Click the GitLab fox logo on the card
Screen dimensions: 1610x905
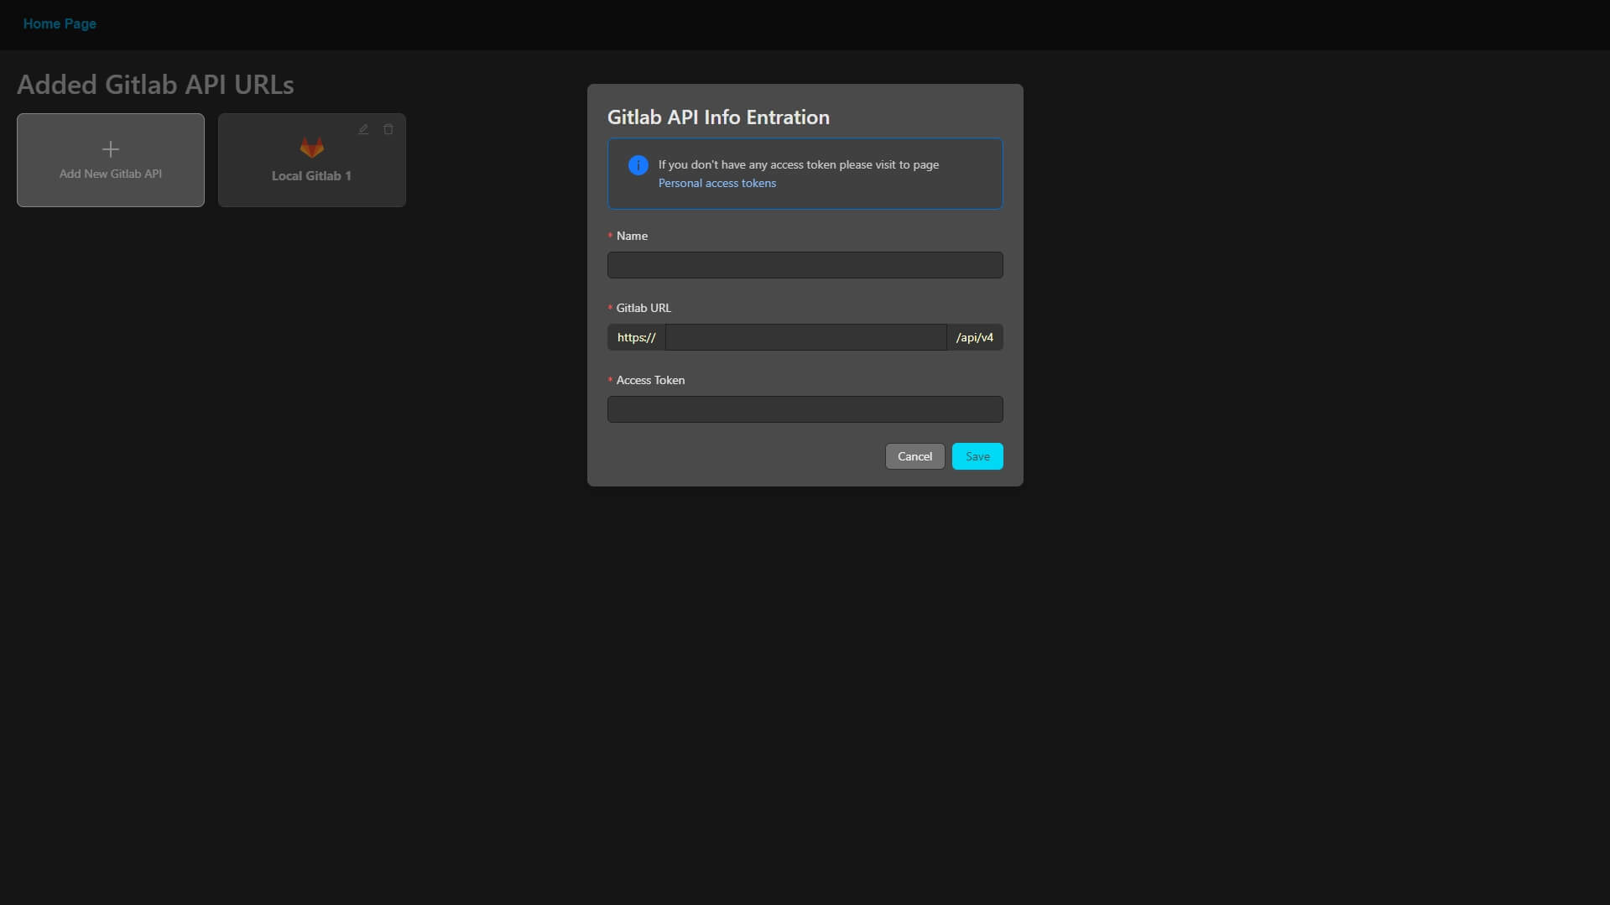312,148
